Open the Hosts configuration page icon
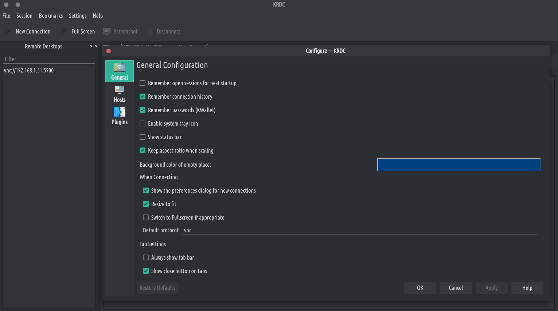Viewport: 558px width, 311px height. 120,90
